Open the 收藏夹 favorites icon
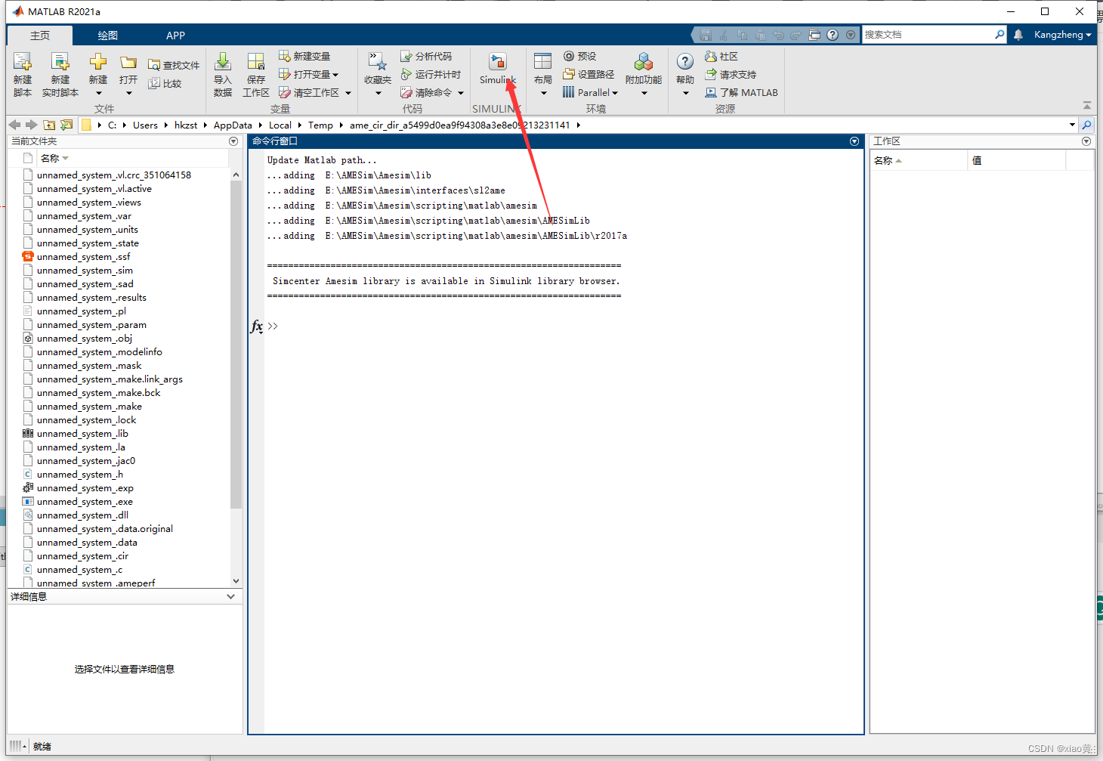Screen dimensions: 1103x761 point(378,62)
